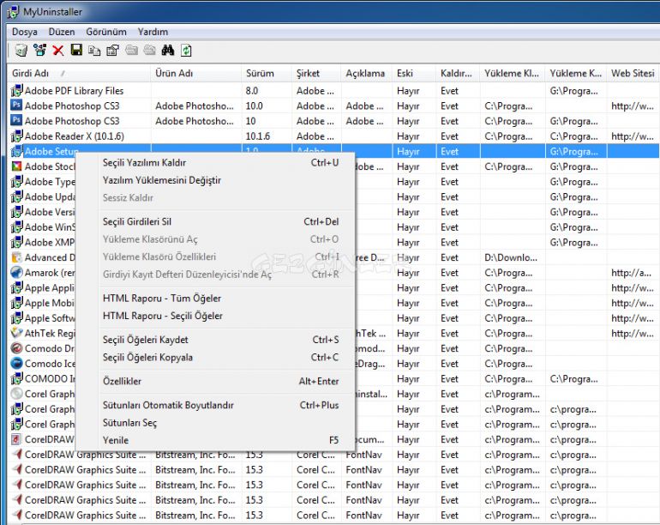Click the Sürüm column header
The image size is (660, 525).
click(x=261, y=74)
